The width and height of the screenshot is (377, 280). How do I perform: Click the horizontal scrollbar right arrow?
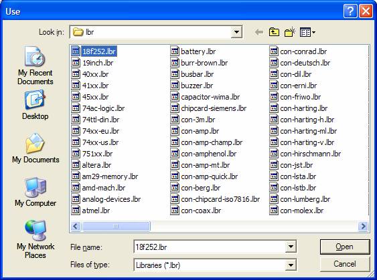coord(363,226)
